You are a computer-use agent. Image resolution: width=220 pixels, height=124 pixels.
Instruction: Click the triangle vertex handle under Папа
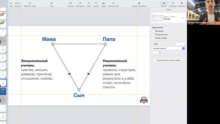[x=105, y=44]
